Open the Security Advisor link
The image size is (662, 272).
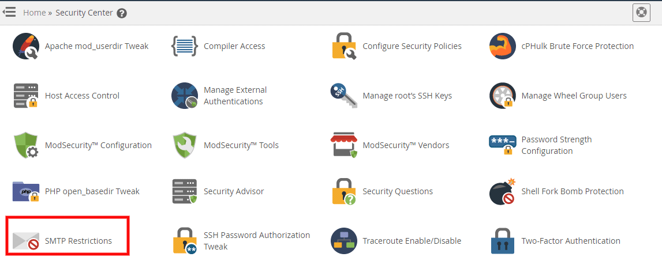tap(234, 191)
